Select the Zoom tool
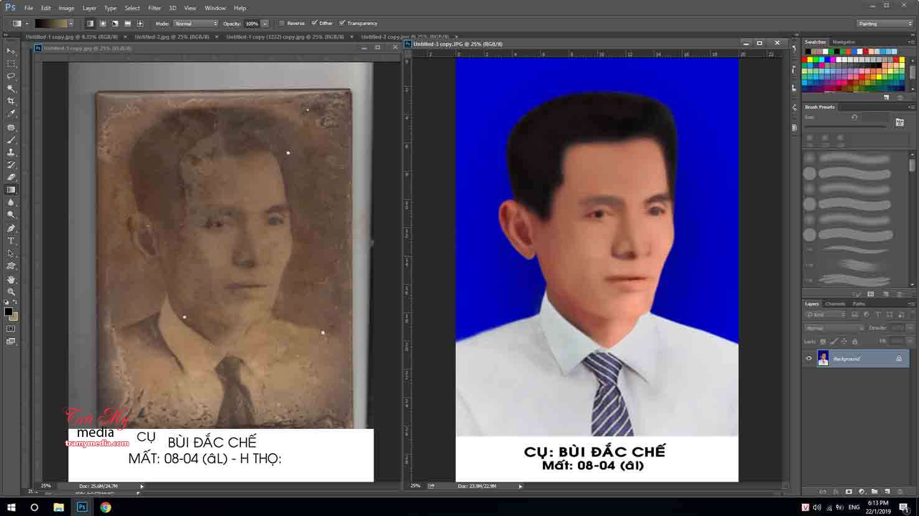This screenshot has width=919, height=516. (11, 292)
